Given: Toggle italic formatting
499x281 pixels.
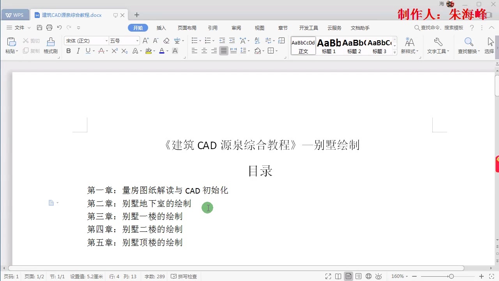Looking at the screenshot, I should 78,51.
